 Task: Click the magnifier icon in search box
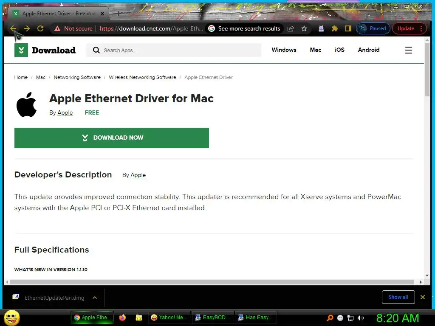pos(96,50)
